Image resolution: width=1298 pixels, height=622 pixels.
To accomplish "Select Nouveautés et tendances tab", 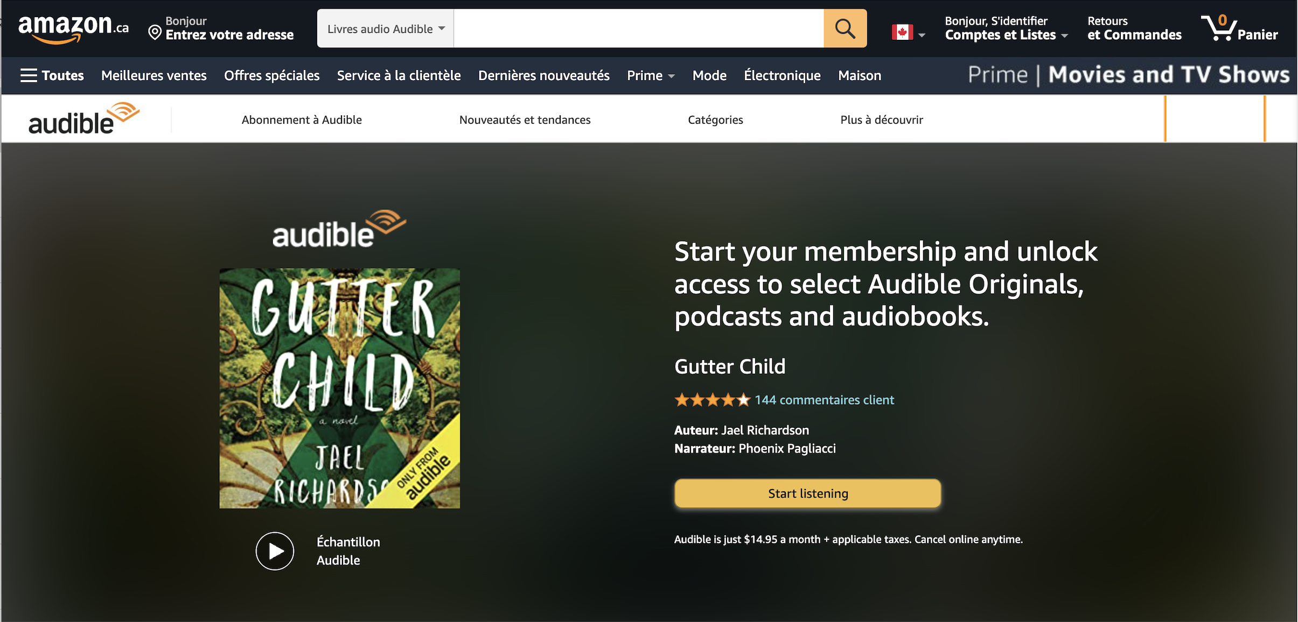I will point(525,119).
